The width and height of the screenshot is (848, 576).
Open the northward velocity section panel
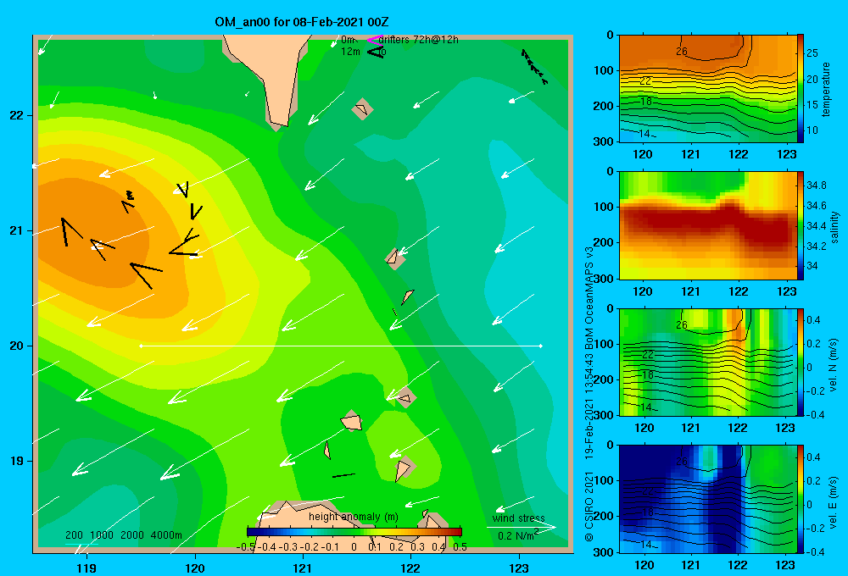click(708, 362)
